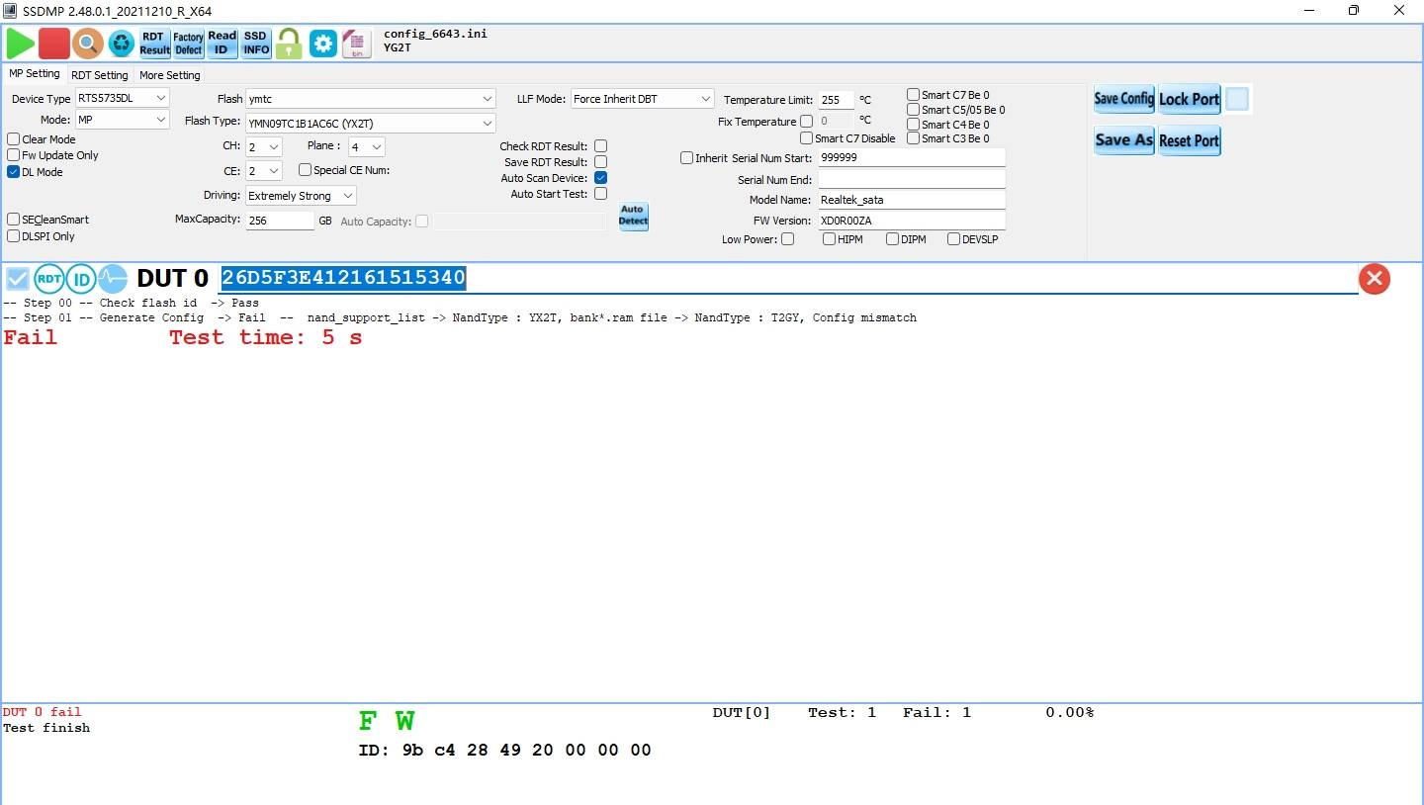Click the Model Name field
The height and width of the screenshot is (805, 1424).
click(912, 200)
